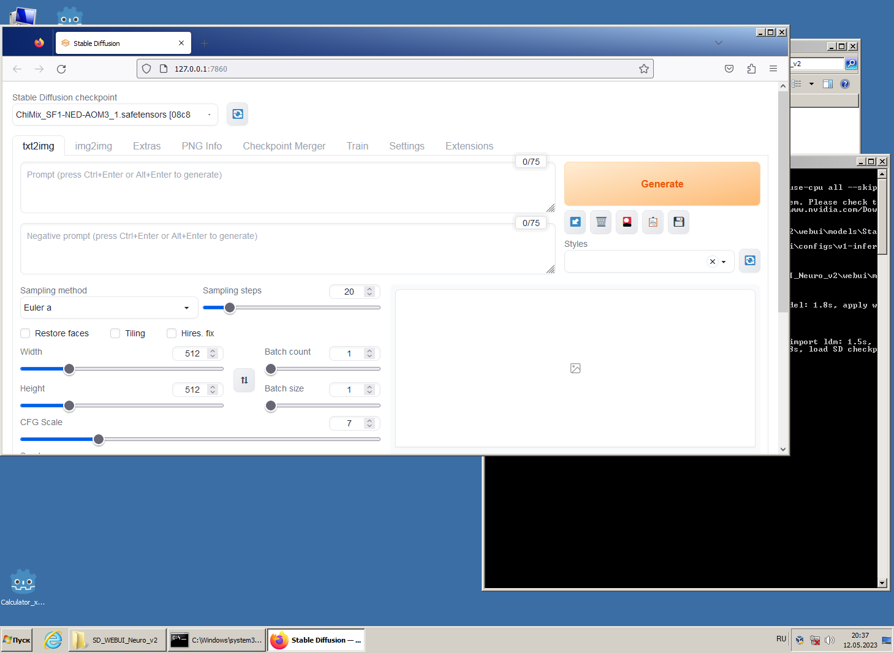The image size is (894, 653).
Task: Open the Пуск Start menu
Action: coord(17,640)
